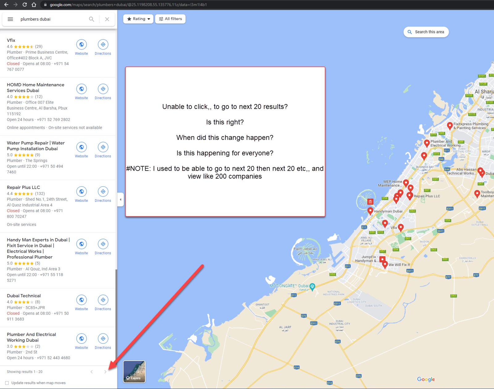Get directions to Plumber And Electrical Working

coord(103,338)
